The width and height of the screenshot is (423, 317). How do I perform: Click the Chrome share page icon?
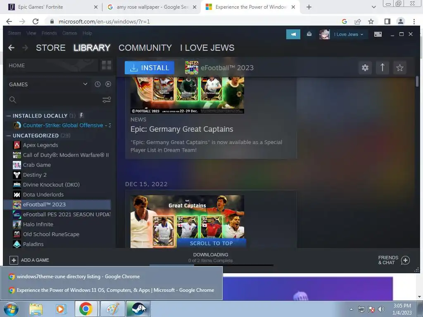point(358,21)
